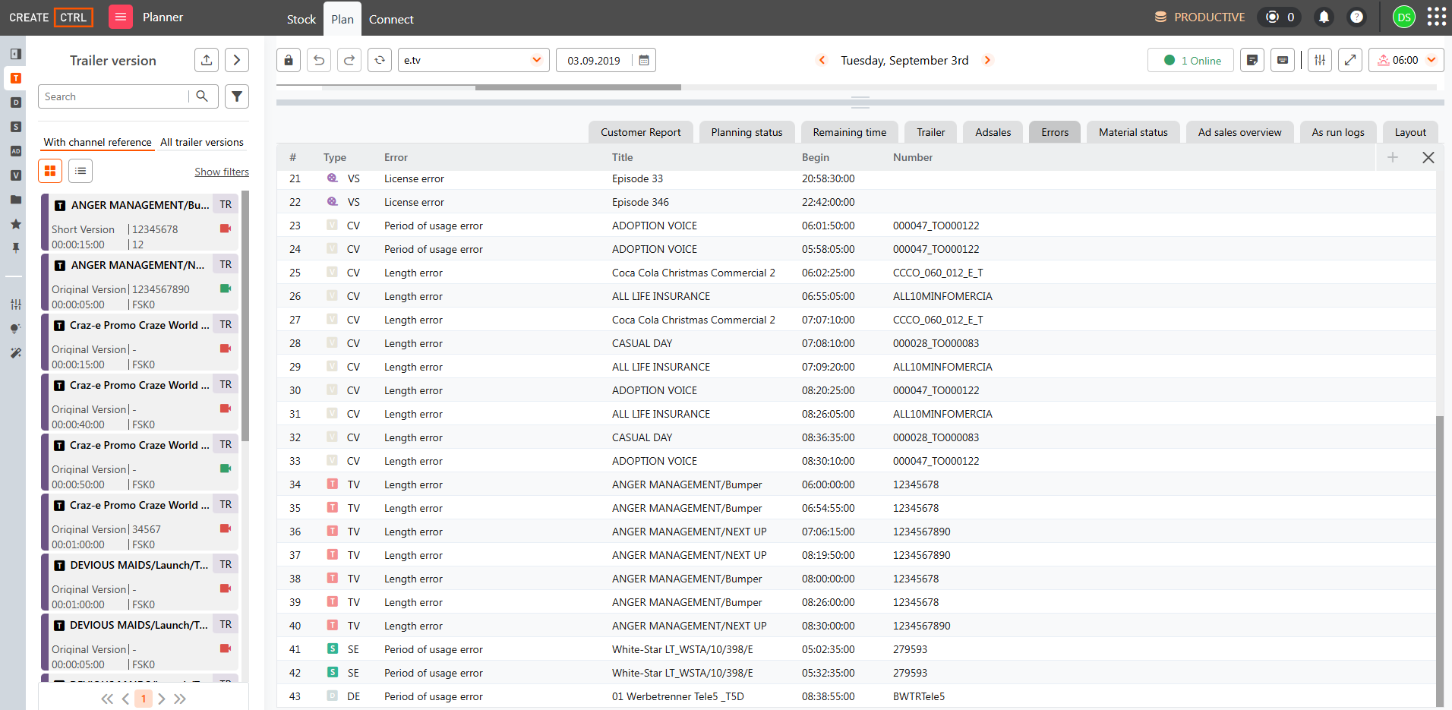
Task: Open the hamburger menu next to Planner
Action: (x=121, y=17)
